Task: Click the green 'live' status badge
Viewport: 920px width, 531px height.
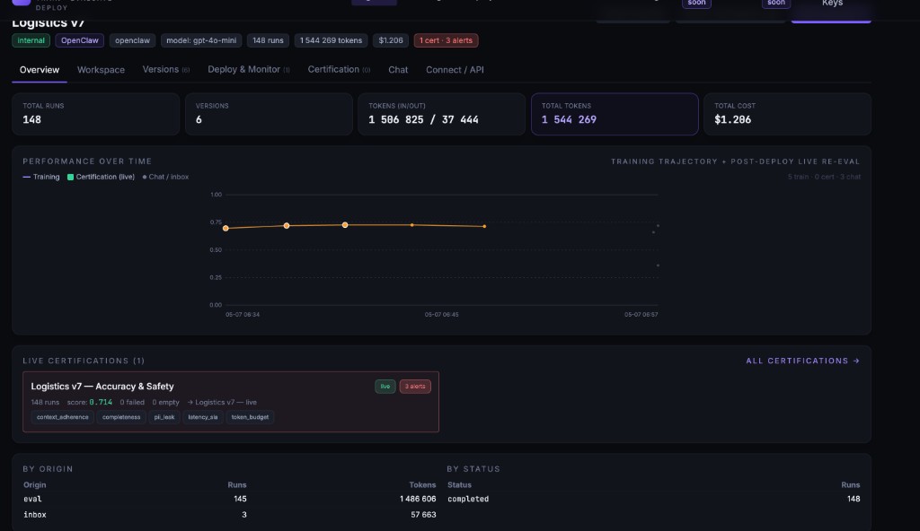Action: tap(385, 387)
